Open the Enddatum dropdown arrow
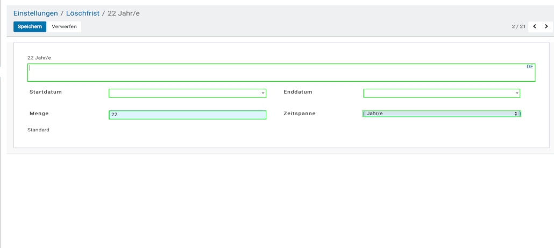The width and height of the screenshot is (554, 248). click(x=517, y=94)
